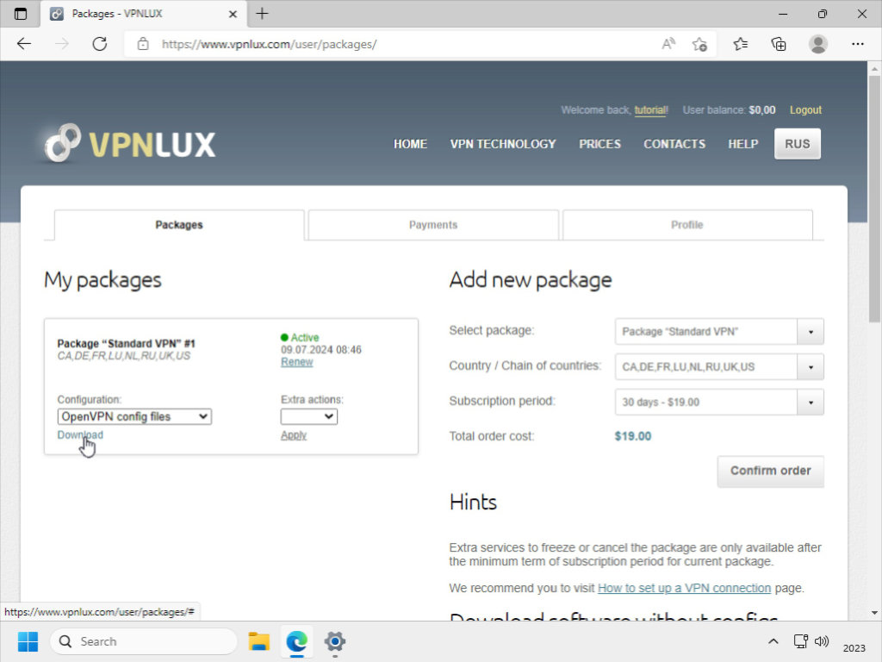Click Edge icon on taskbar
Image resolution: width=882 pixels, height=662 pixels.
pyautogui.click(x=296, y=641)
